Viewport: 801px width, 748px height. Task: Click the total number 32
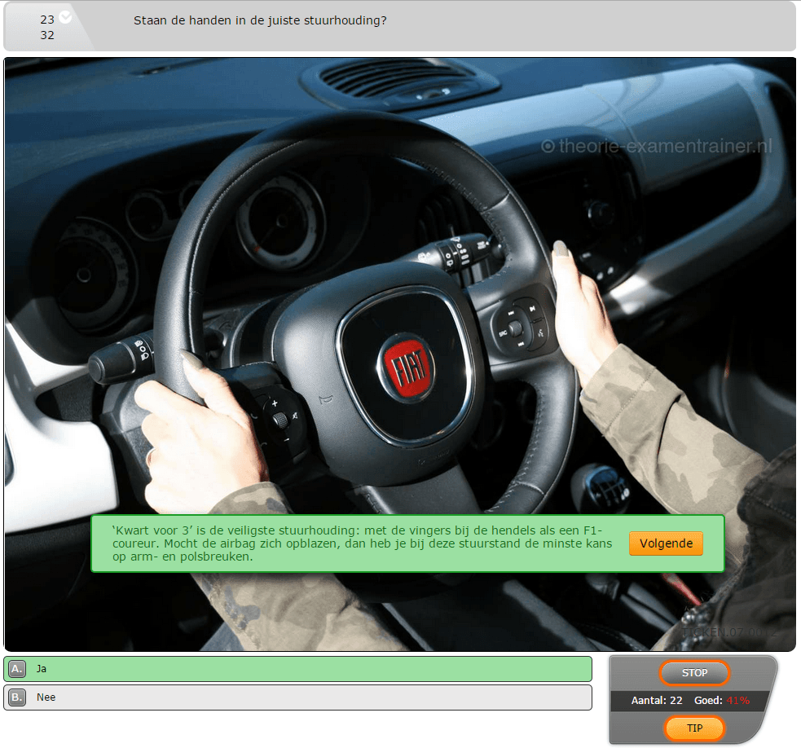pyautogui.click(x=47, y=35)
